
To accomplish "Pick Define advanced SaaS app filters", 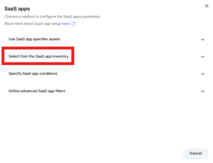I will 37,91.
